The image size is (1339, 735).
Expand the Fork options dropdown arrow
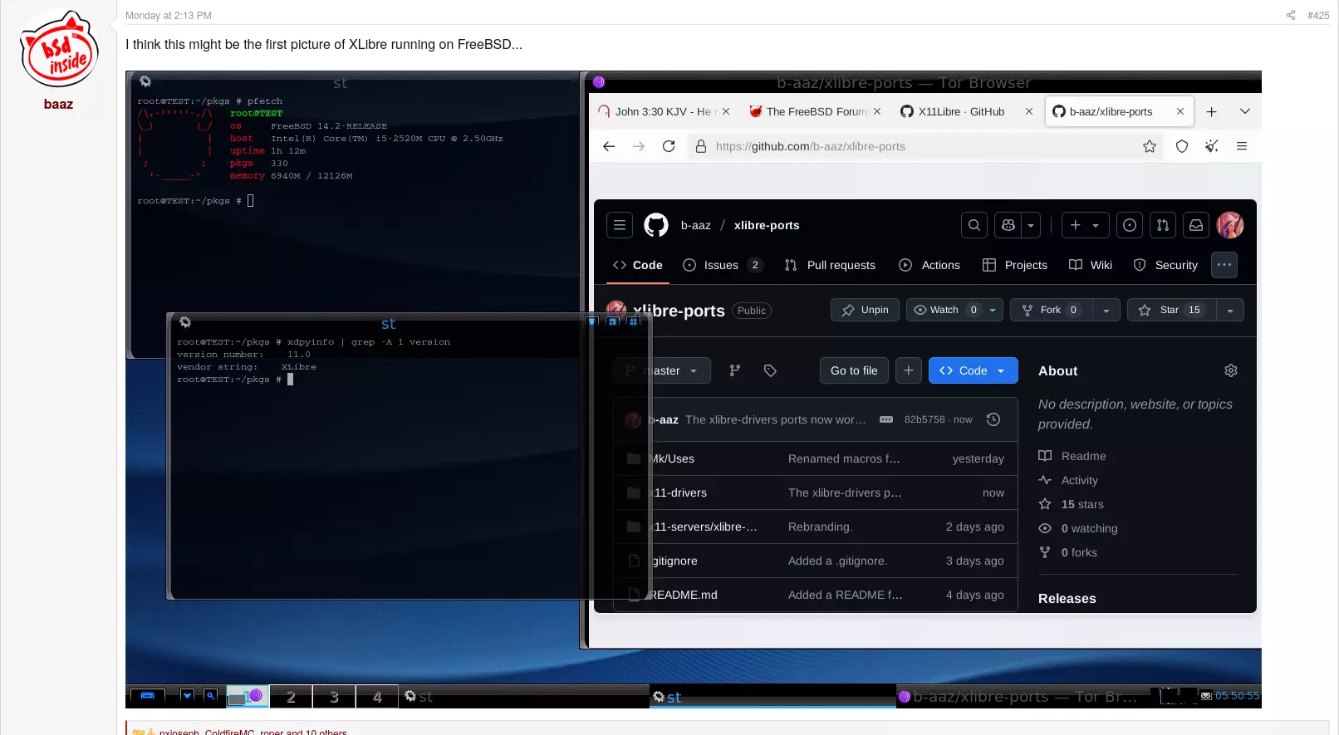coord(1106,310)
